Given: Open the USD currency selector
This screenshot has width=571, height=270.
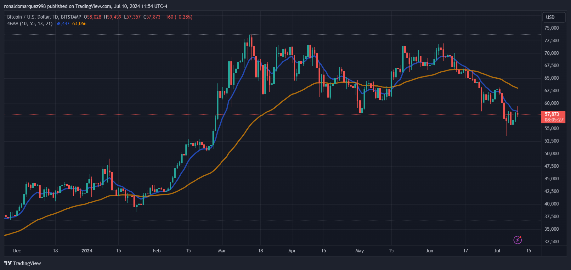Looking at the screenshot, I should tap(554, 17).
